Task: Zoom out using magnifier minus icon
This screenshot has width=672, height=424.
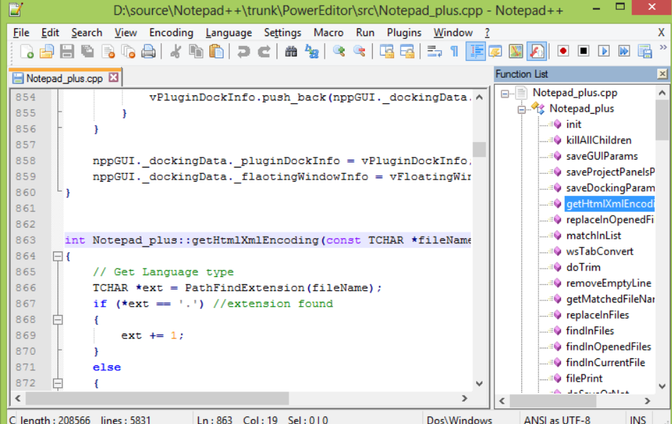Action: (359, 52)
